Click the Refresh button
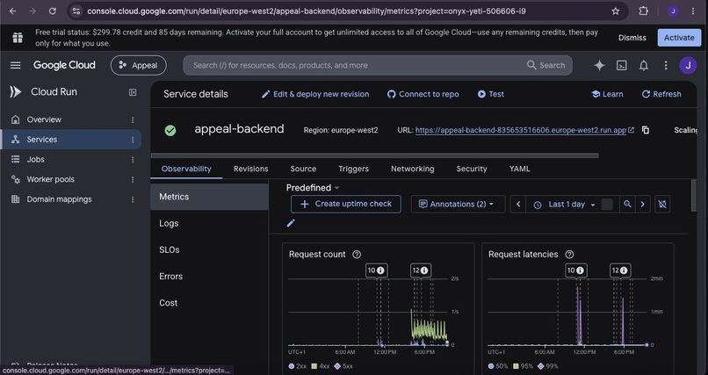The image size is (708, 375). pyautogui.click(x=661, y=94)
